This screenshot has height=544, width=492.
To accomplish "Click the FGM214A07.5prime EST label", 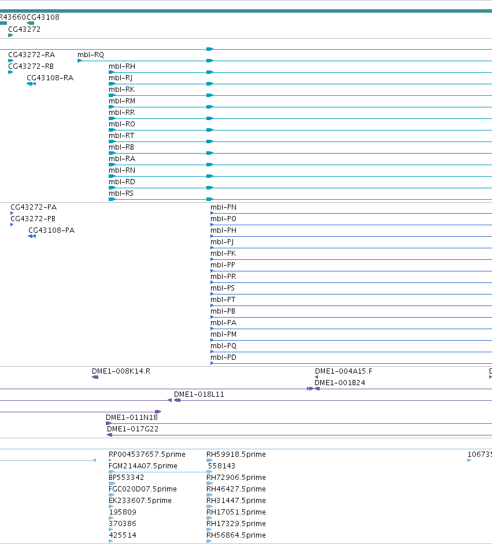I will pyautogui.click(x=143, y=465).
